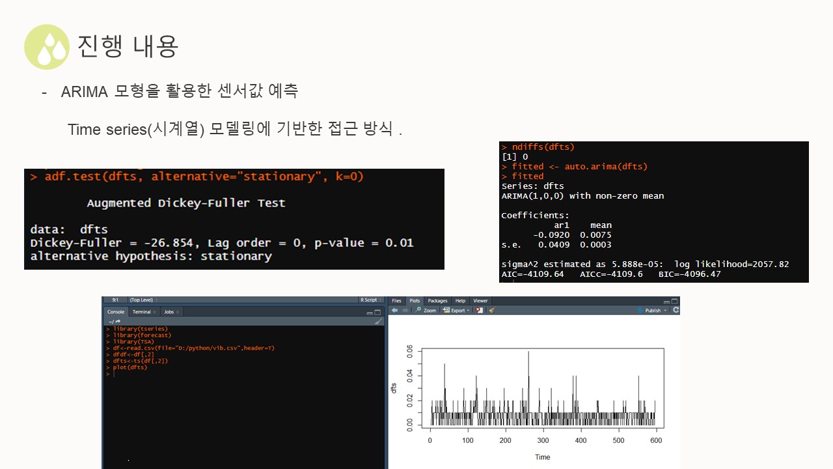
Task: Click the 'library(forecast)' console line
Action: point(139,335)
